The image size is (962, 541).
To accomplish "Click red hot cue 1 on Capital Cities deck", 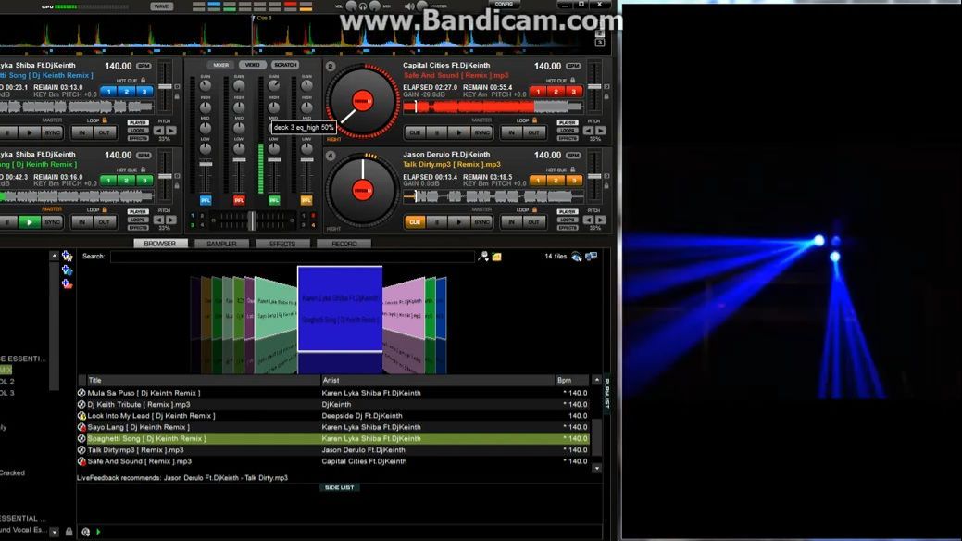I will 538,92.
